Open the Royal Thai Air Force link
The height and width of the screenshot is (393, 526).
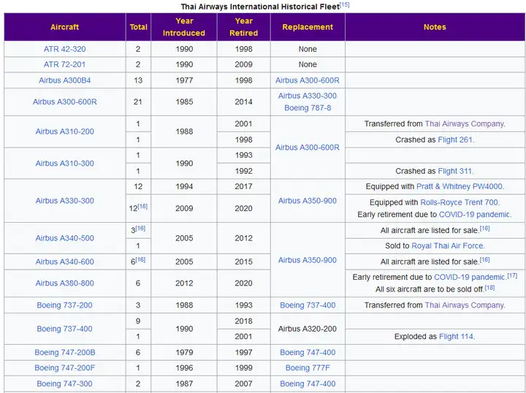click(448, 245)
